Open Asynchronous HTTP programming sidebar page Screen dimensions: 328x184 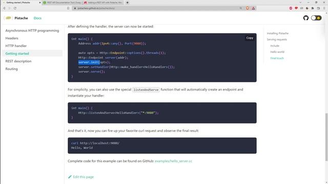tap(32, 31)
